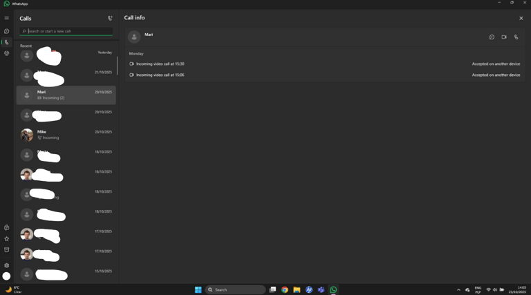Open the Calls section in the sidebar

click(6, 42)
